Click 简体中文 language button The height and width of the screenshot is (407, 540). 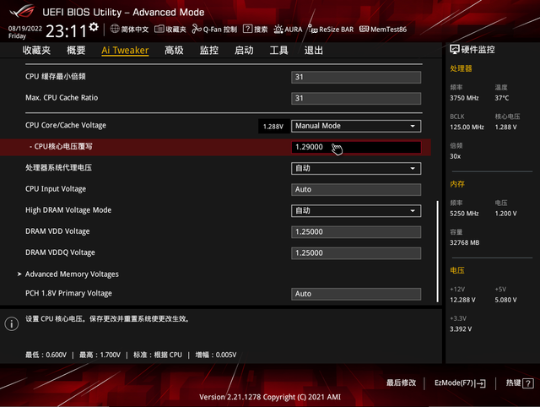129,30
